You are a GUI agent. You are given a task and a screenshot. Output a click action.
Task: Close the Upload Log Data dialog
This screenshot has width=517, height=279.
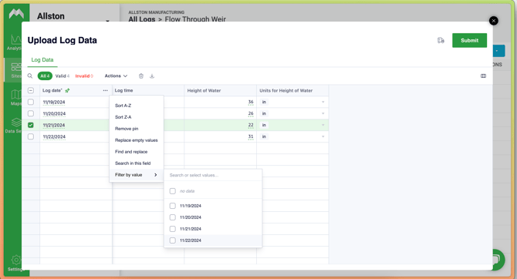pos(494,21)
